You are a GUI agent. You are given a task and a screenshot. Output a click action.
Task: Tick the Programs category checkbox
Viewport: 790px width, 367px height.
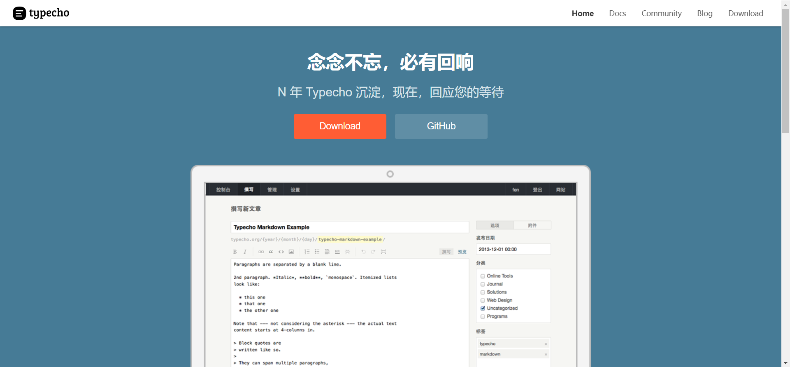483,316
